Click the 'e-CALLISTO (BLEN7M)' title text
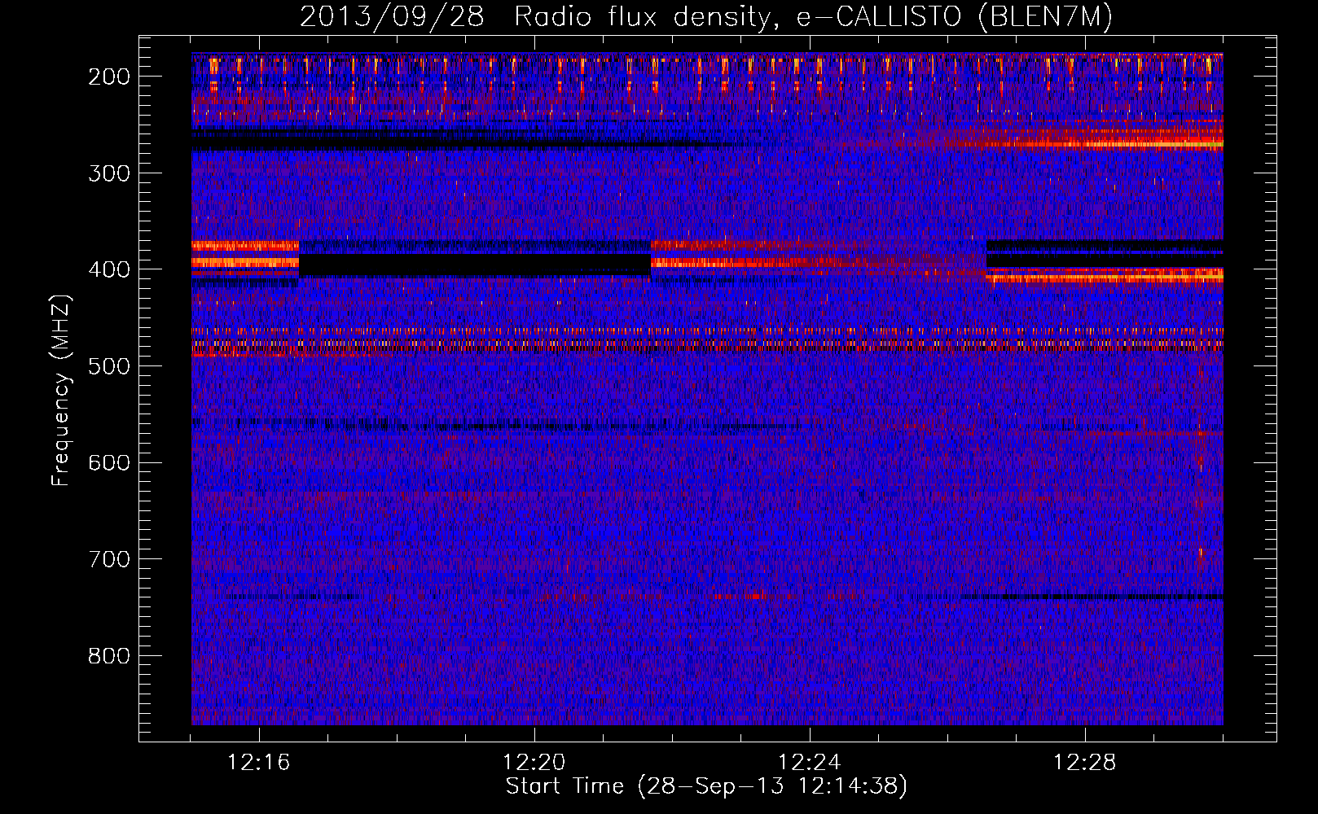 click(x=954, y=17)
